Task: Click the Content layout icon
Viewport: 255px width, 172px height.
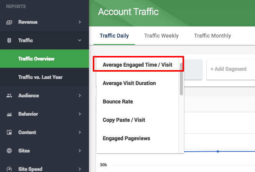Action: [9, 132]
